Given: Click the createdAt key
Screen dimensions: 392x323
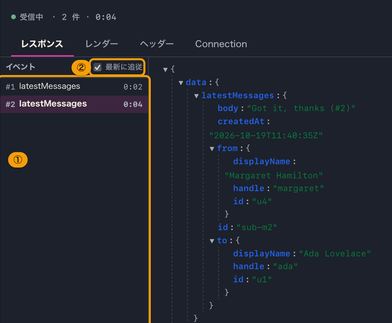Looking at the screenshot, I should click(241, 121).
